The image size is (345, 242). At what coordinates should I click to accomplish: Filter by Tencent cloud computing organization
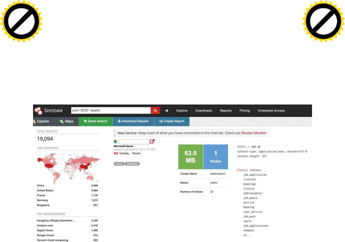click(x=67, y=240)
